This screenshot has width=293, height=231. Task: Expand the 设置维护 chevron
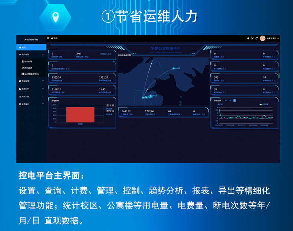tap(43, 104)
